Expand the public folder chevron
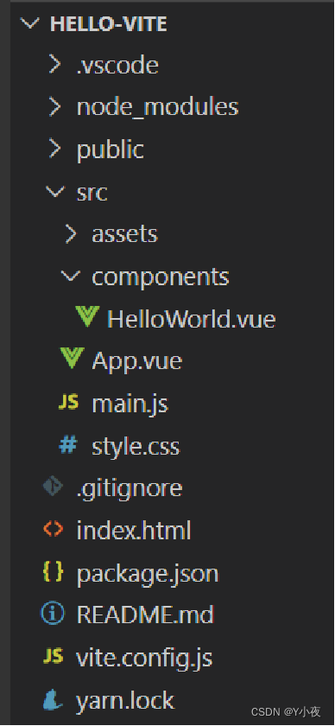This screenshot has width=335, height=726. click(x=54, y=149)
